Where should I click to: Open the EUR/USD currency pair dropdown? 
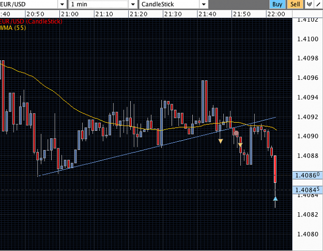tap(62, 4)
